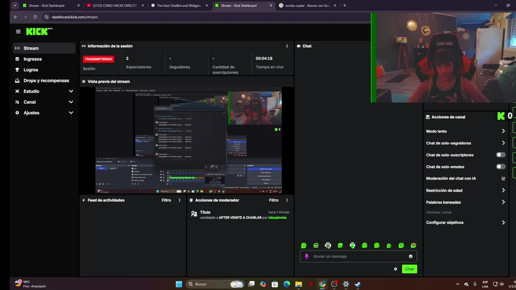Go back in browser
516x290 pixels.
pos(15,17)
